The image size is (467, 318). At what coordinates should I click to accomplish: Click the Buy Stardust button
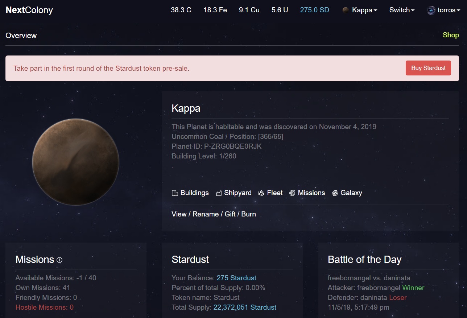pyautogui.click(x=428, y=68)
